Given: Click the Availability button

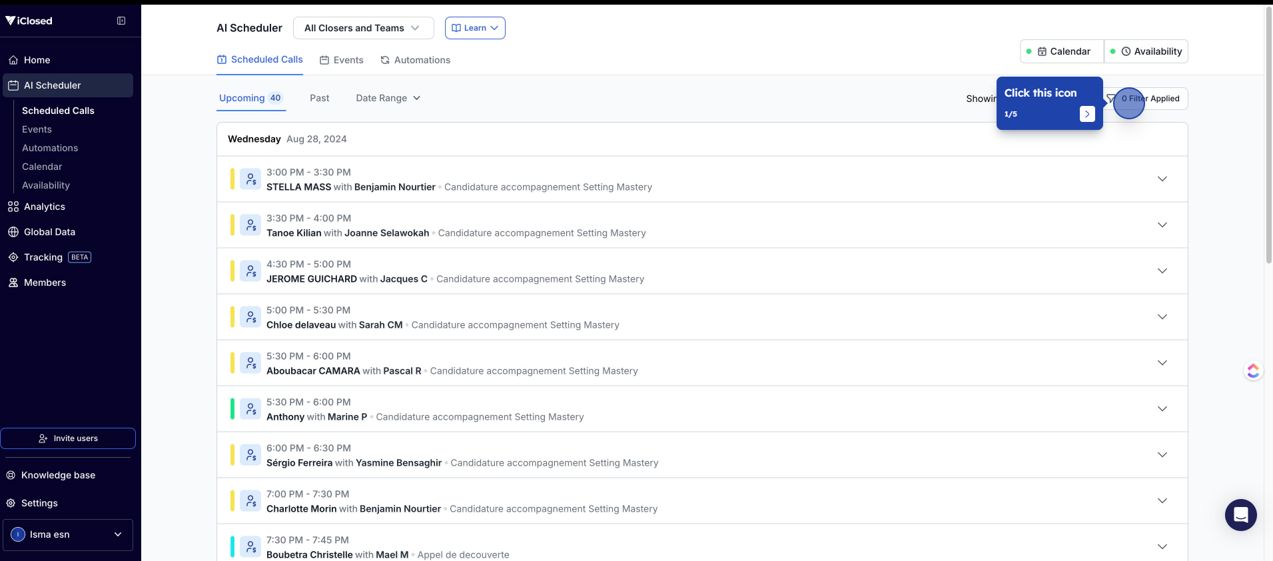Looking at the screenshot, I should (x=1150, y=51).
